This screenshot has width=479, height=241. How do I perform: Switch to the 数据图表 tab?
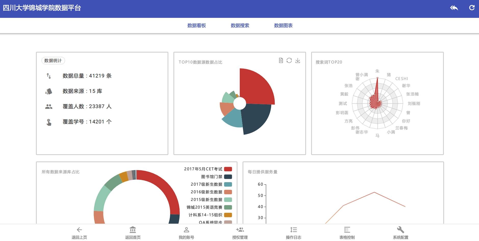coord(283,26)
